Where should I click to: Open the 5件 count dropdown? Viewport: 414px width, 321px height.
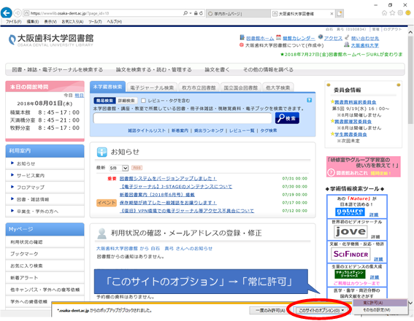coord(118,168)
